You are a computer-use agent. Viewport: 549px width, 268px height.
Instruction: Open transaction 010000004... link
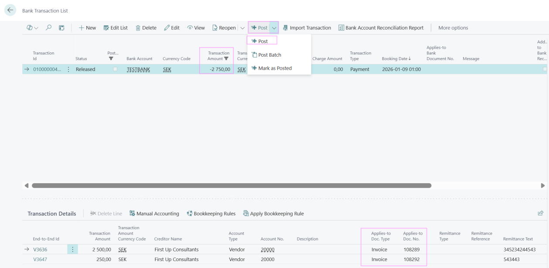click(46, 69)
